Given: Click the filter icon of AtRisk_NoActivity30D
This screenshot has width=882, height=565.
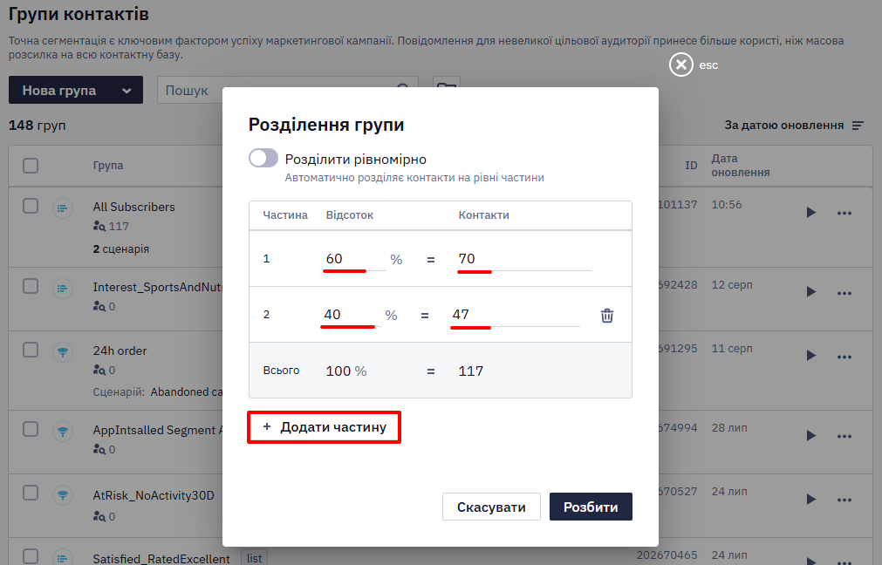Looking at the screenshot, I should click(x=63, y=494).
